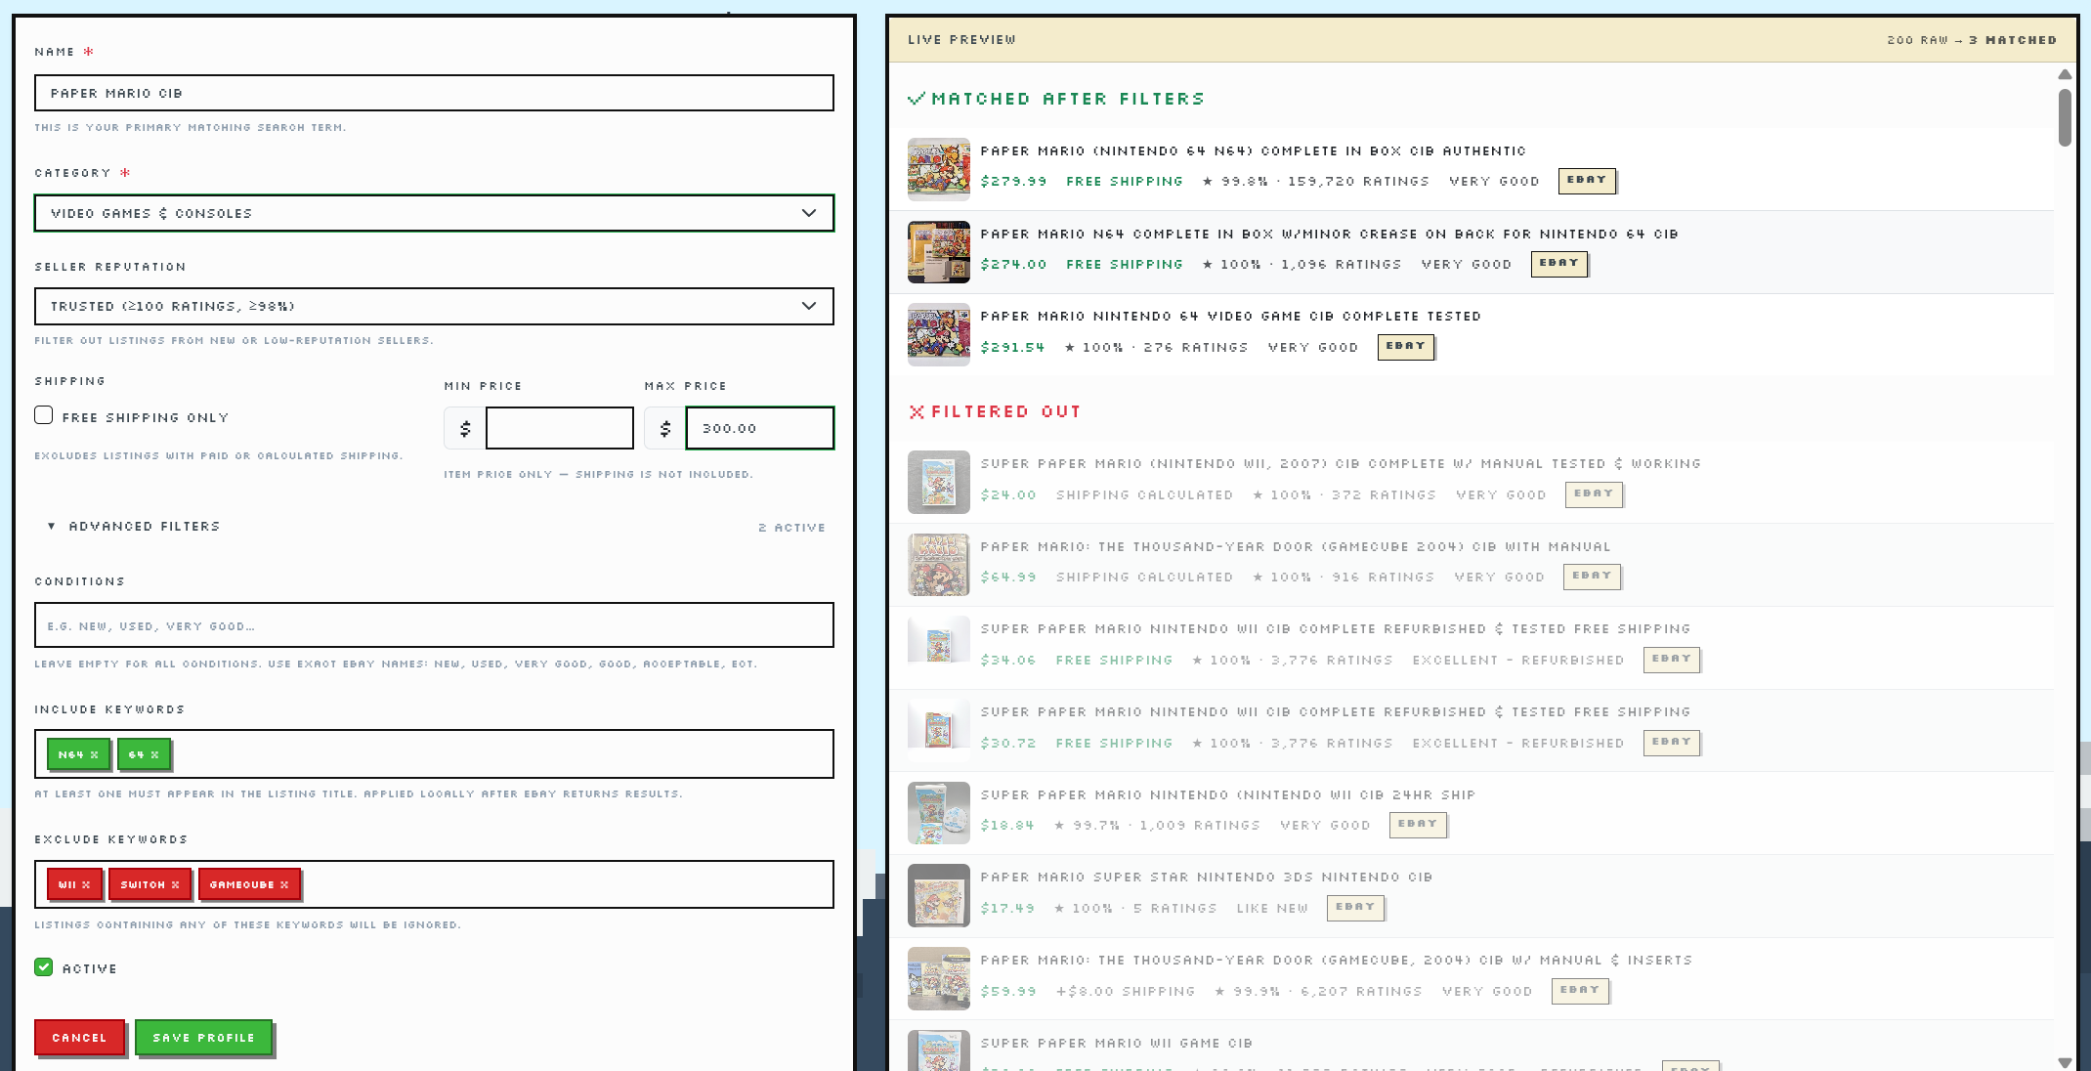Collapse the Advanced Filters section
Viewport: 2091px width, 1071px height.
click(x=135, y=526)
